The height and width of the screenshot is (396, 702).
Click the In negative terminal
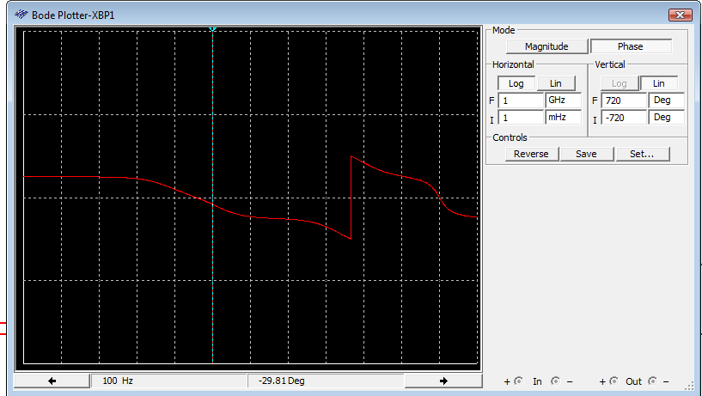[x=555, y=381]
